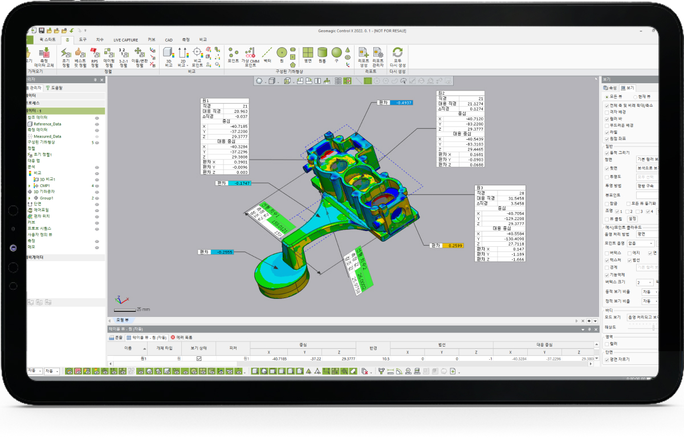The image size is (684, 439).
Task: Select the 모든 뷰 radio button
Action: [606, 97]
